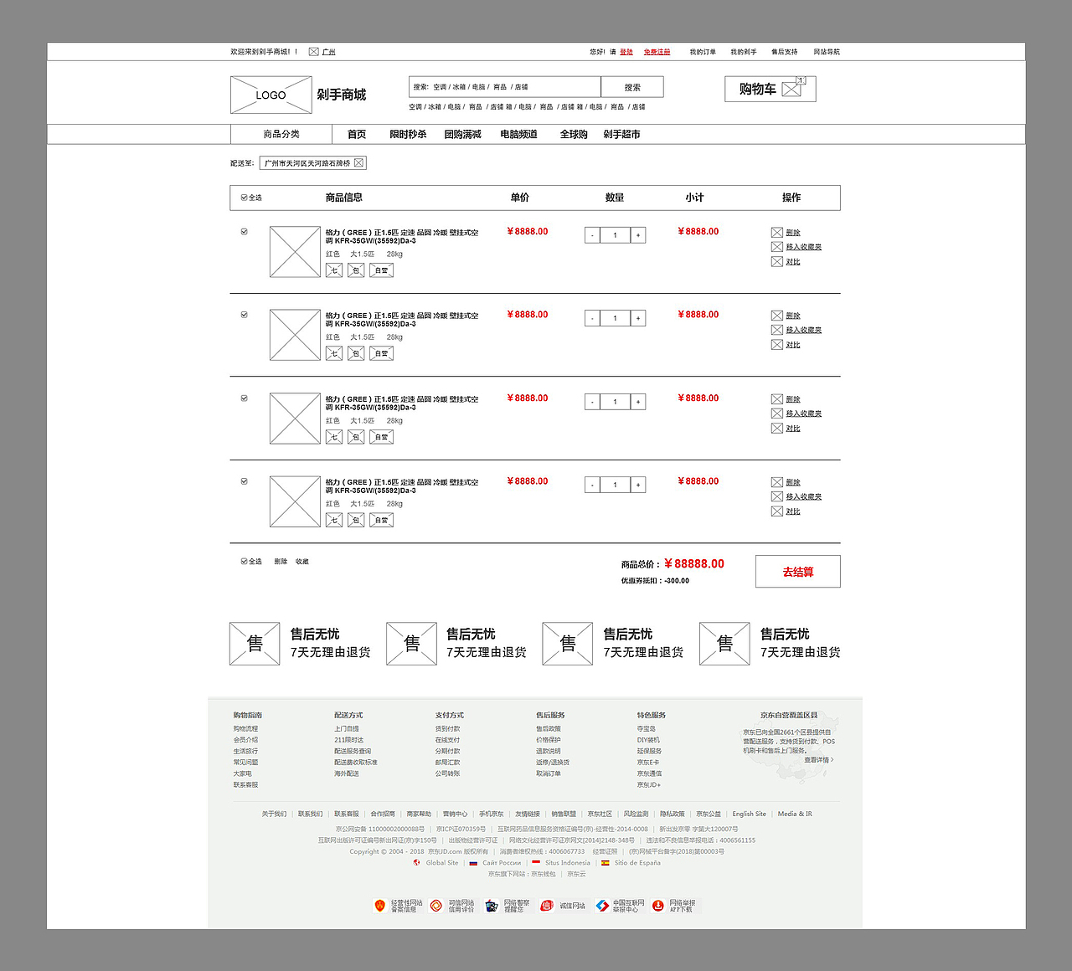Click the location icon beside 广州

(x=313, y=52)
